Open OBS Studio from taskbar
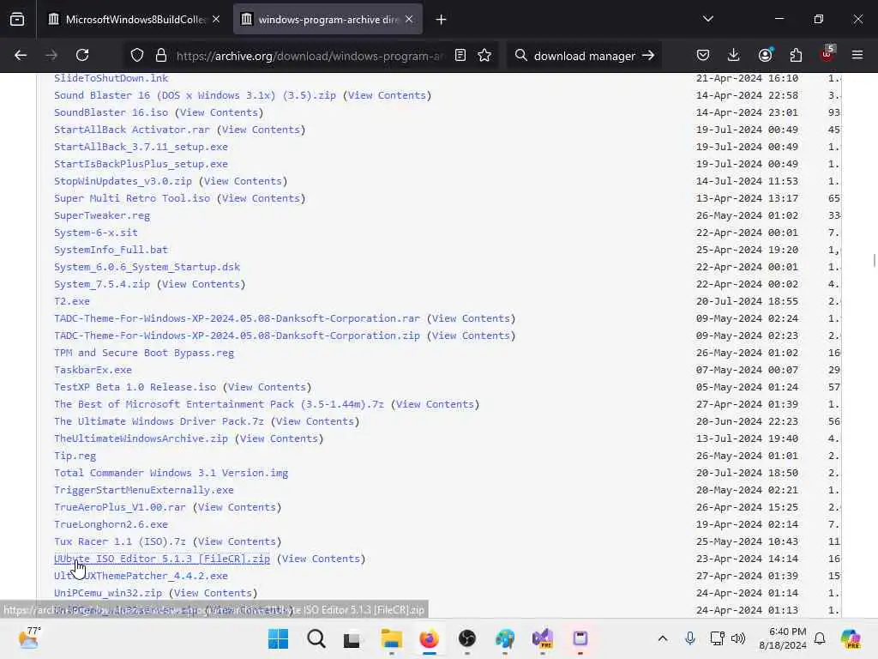Viewport: 878px width, 659px height. click(x=467, y=638)
